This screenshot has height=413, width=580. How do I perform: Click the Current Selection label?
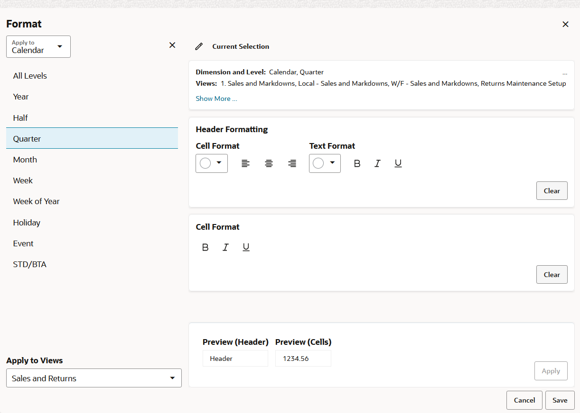241,46
